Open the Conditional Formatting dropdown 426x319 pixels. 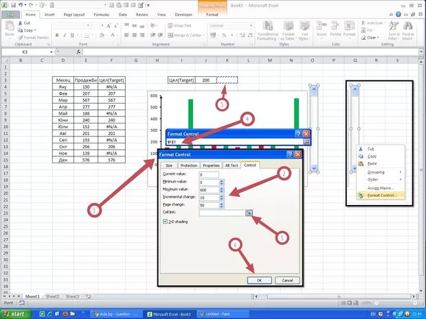[268, 31]
